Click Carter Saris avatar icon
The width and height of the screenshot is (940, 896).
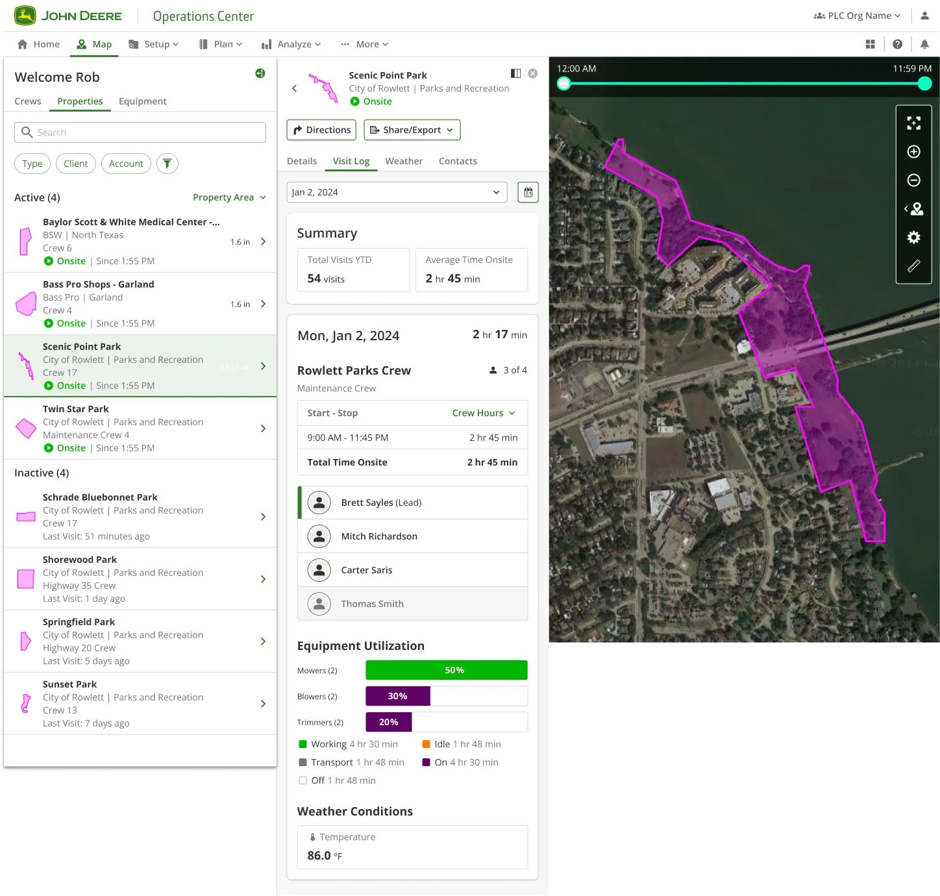tap(319, 570)
